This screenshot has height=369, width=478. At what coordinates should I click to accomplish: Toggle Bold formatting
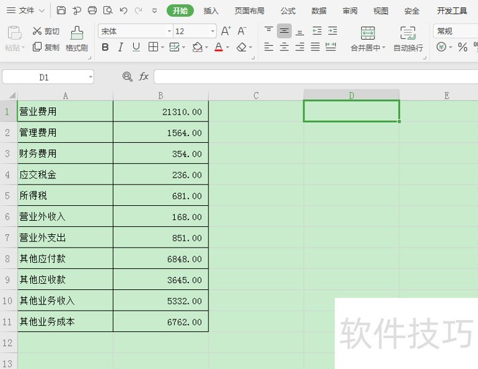105,47
